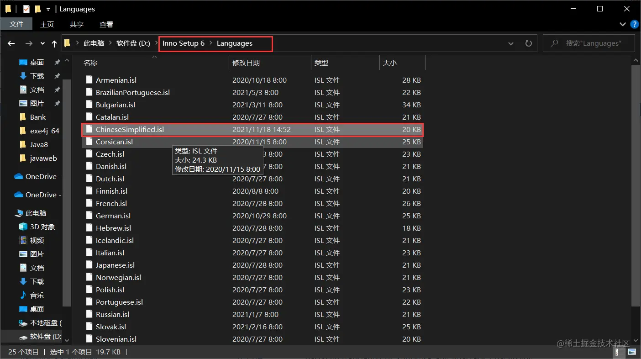Click the Dutch.isl file name

click(110, 179)
